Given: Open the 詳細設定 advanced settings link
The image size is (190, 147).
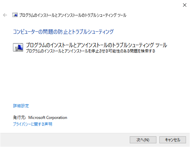Looking at the screenshot, I should tap(21, 106).
